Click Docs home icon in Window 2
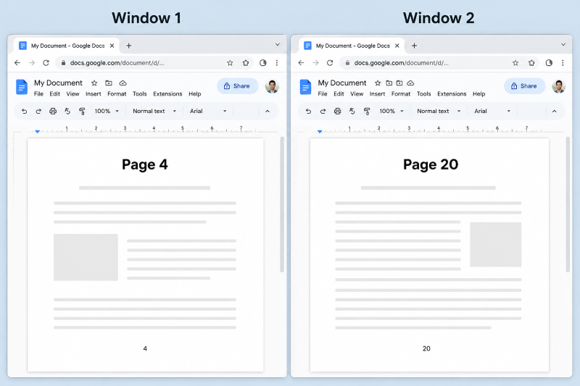Viewport: 580px width, 386px height. pyautogui.click(x=305, y=88)
